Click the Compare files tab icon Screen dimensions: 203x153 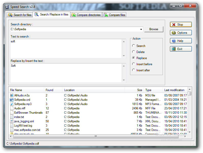click(106, 15)
